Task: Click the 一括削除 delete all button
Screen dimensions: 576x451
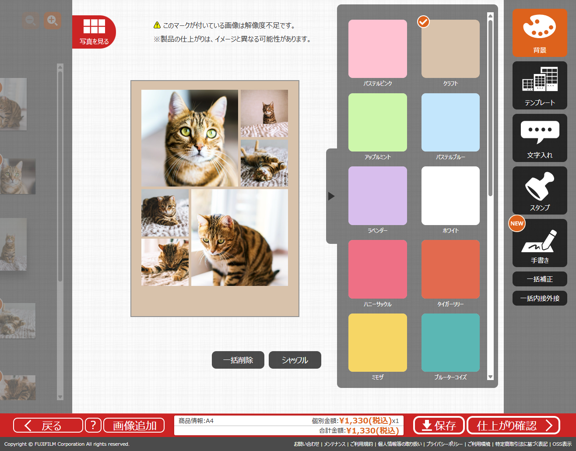Action: click(x=238, y=360)
